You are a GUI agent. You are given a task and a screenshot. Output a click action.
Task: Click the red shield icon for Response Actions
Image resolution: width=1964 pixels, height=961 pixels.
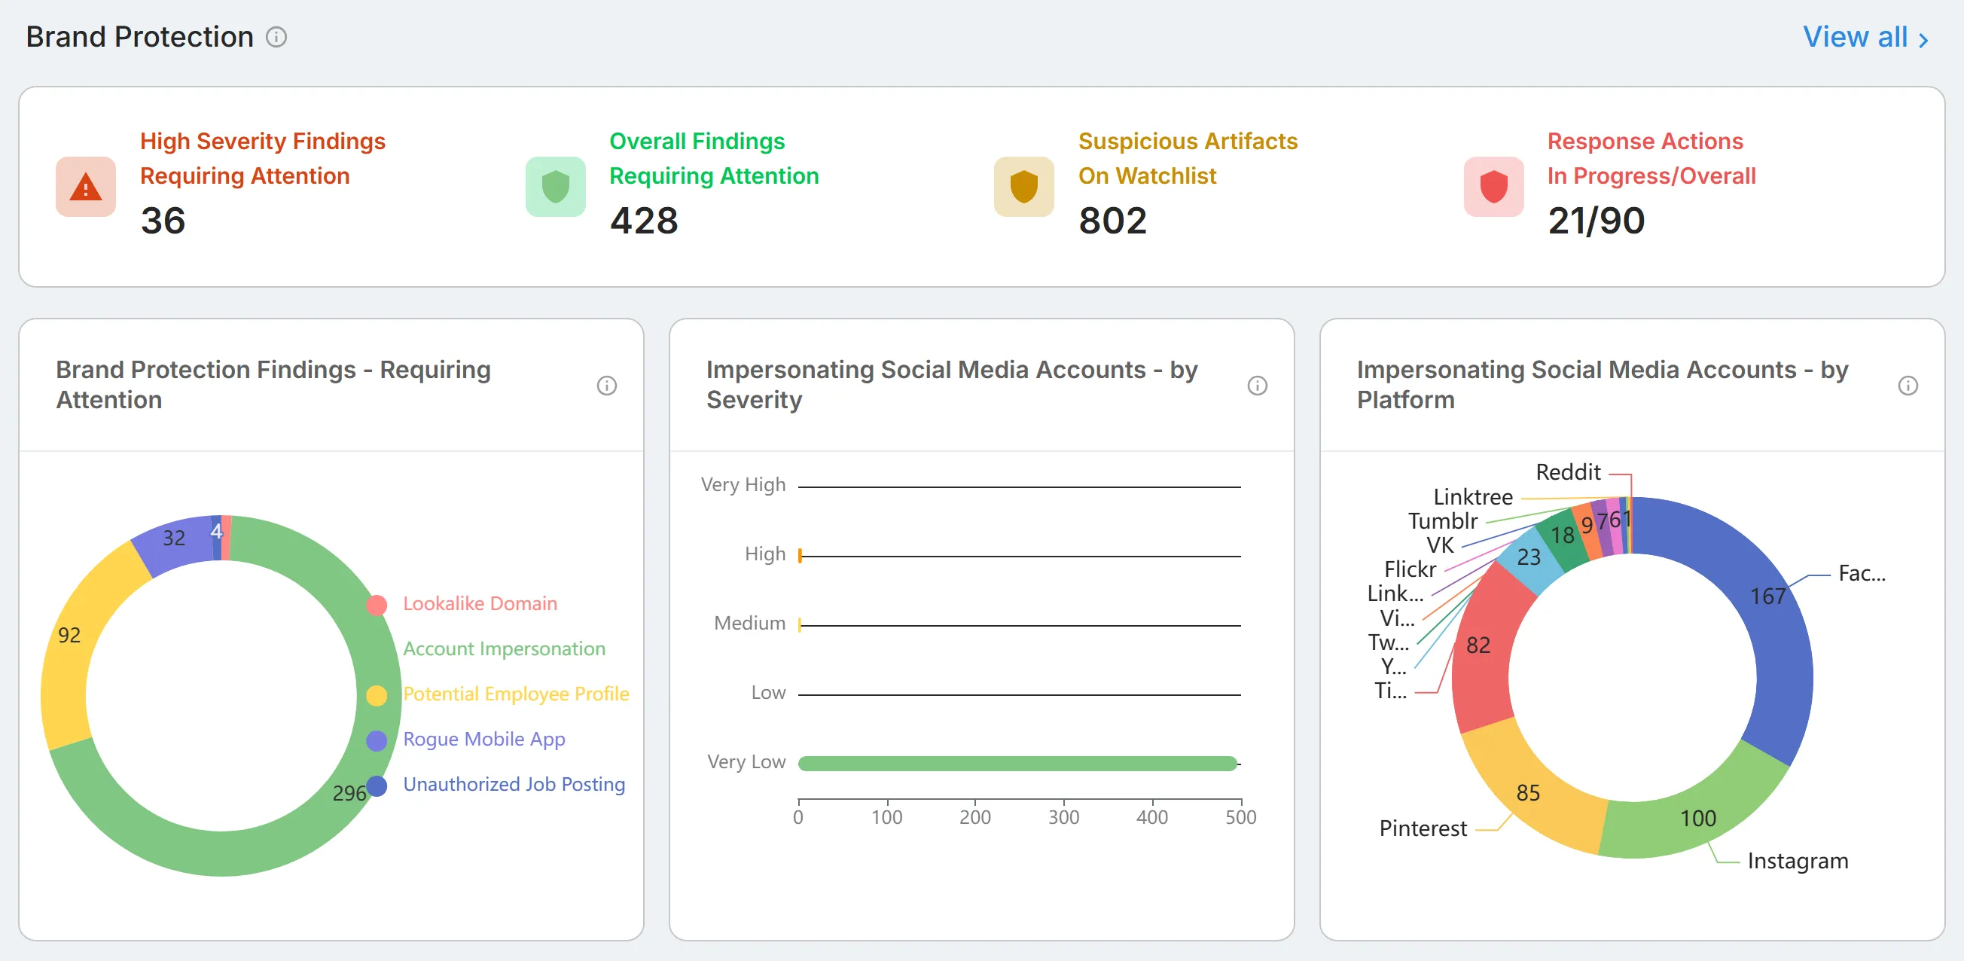[1493, 187]
